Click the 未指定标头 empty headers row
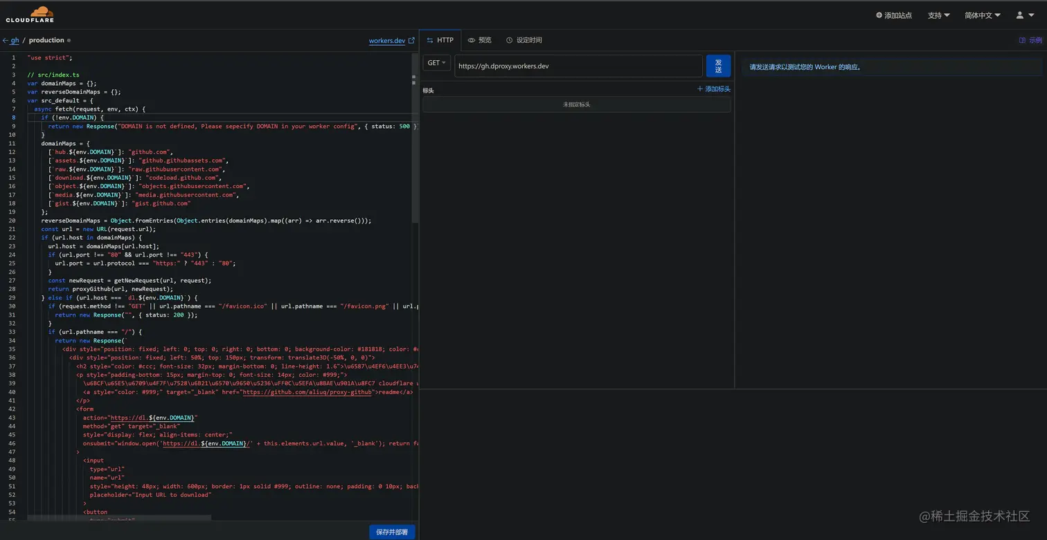 click(577, 104)
